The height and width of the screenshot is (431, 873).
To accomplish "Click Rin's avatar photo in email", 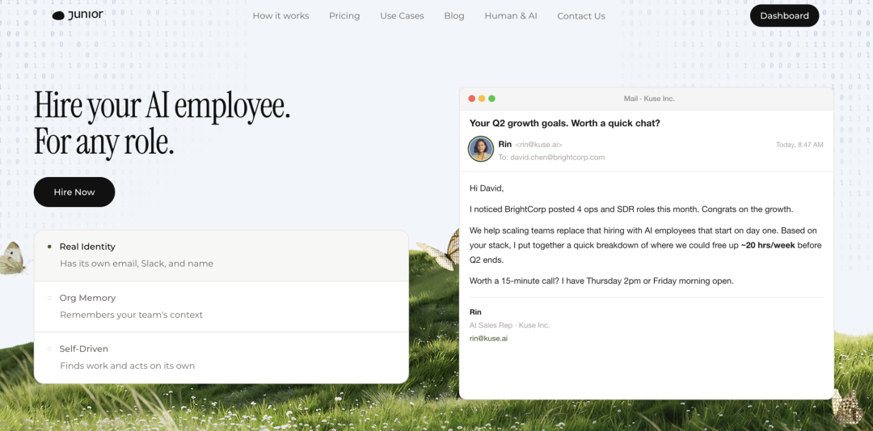I will 481,149.
